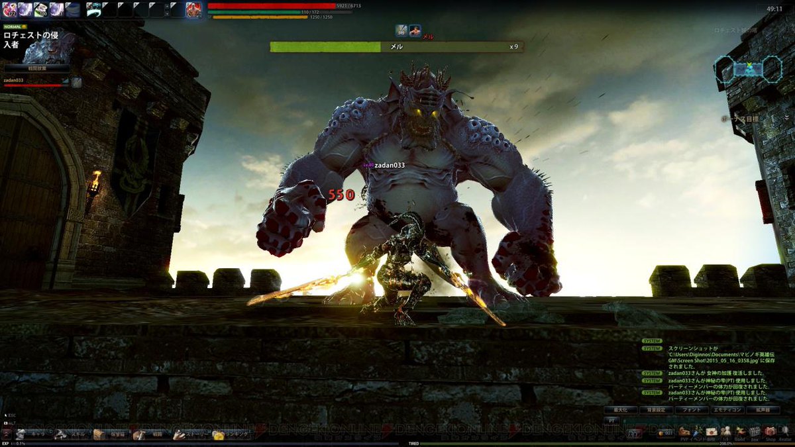Image resolution: width=795 pixels, height=447 pixels.
Task: Open the 保管箱 storage chest
Action: [x=110, y=434]
